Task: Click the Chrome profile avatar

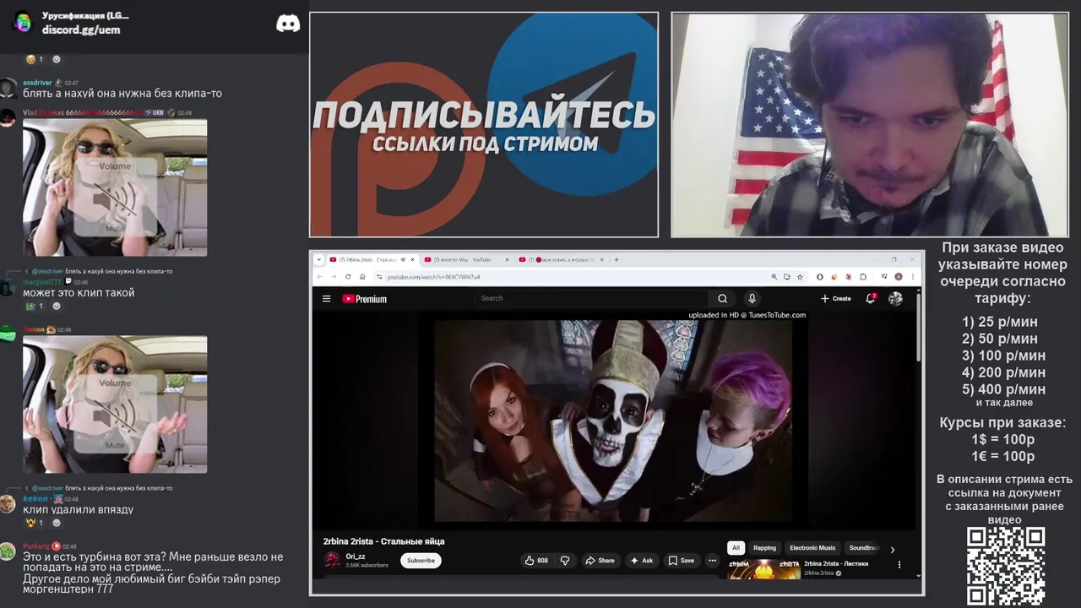Action: click(x=899, y=276)
